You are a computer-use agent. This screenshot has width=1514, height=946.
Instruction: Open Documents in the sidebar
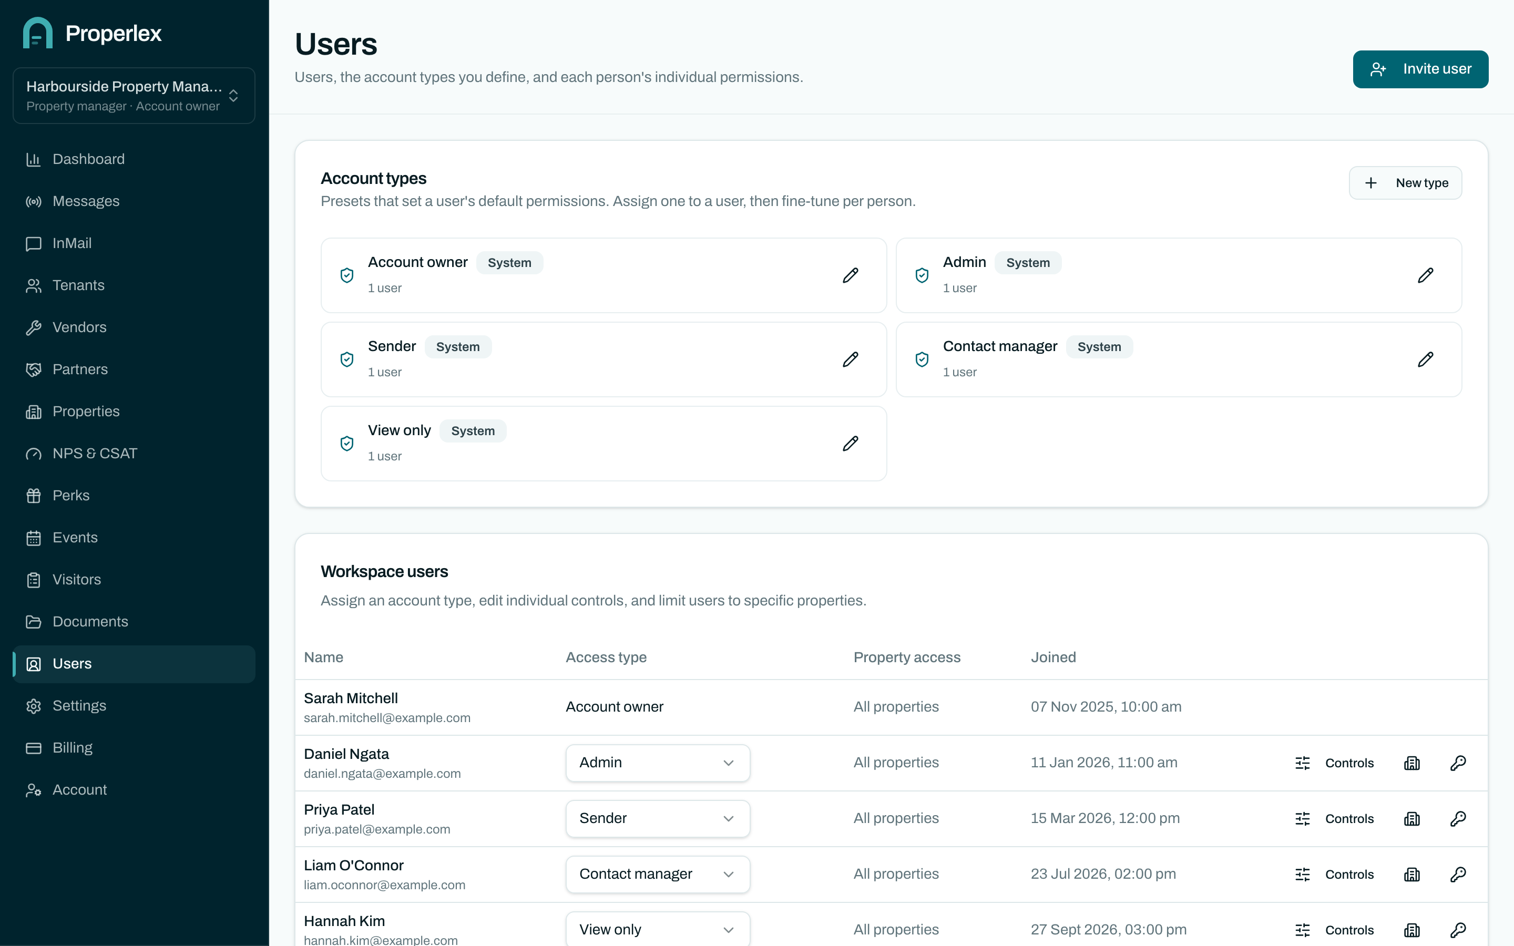pyautogui.click(x=134, y=621)
